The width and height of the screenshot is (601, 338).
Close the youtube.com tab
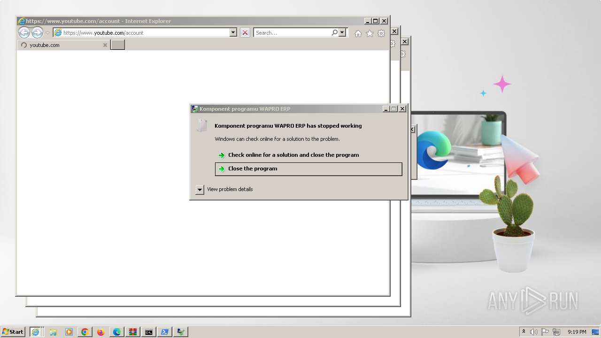point(105,45)
